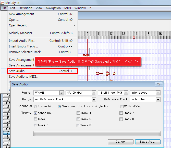Close the Save Audio dialog
The width and height of the screenshot is (171, 148).
pos(159,84)
